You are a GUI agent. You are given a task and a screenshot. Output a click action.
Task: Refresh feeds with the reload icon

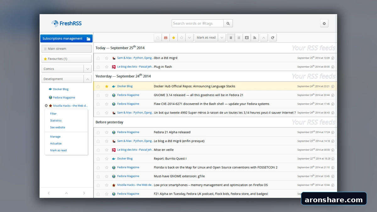(x=273, y=38)
